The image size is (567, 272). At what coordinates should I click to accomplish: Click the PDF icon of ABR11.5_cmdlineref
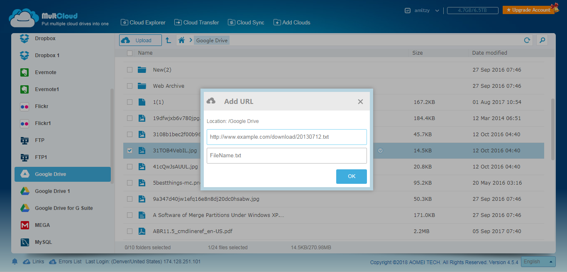pos(142,231)
